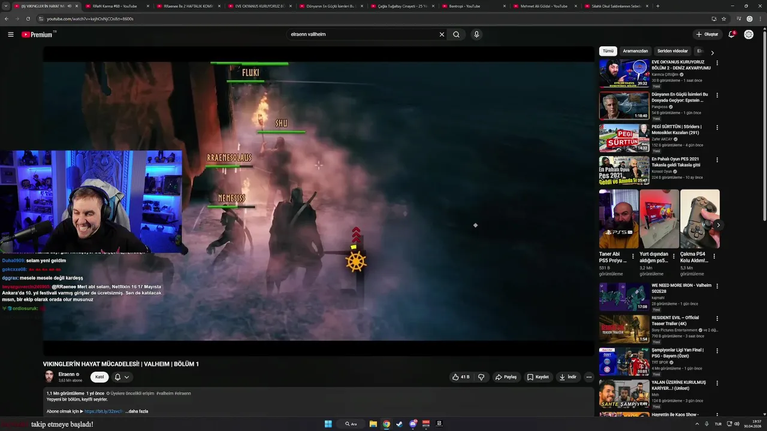Viewport: 767px width, 431px height.
Task: Open Paylaş share dialog
Action: (x=506, y=377)
